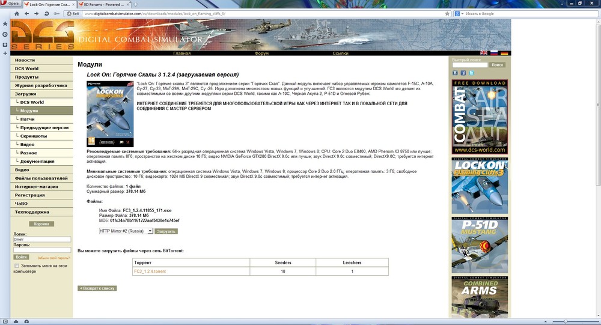
Task: Select the Lock On: Горячие Скалы tab
Action: click(49, 5)
